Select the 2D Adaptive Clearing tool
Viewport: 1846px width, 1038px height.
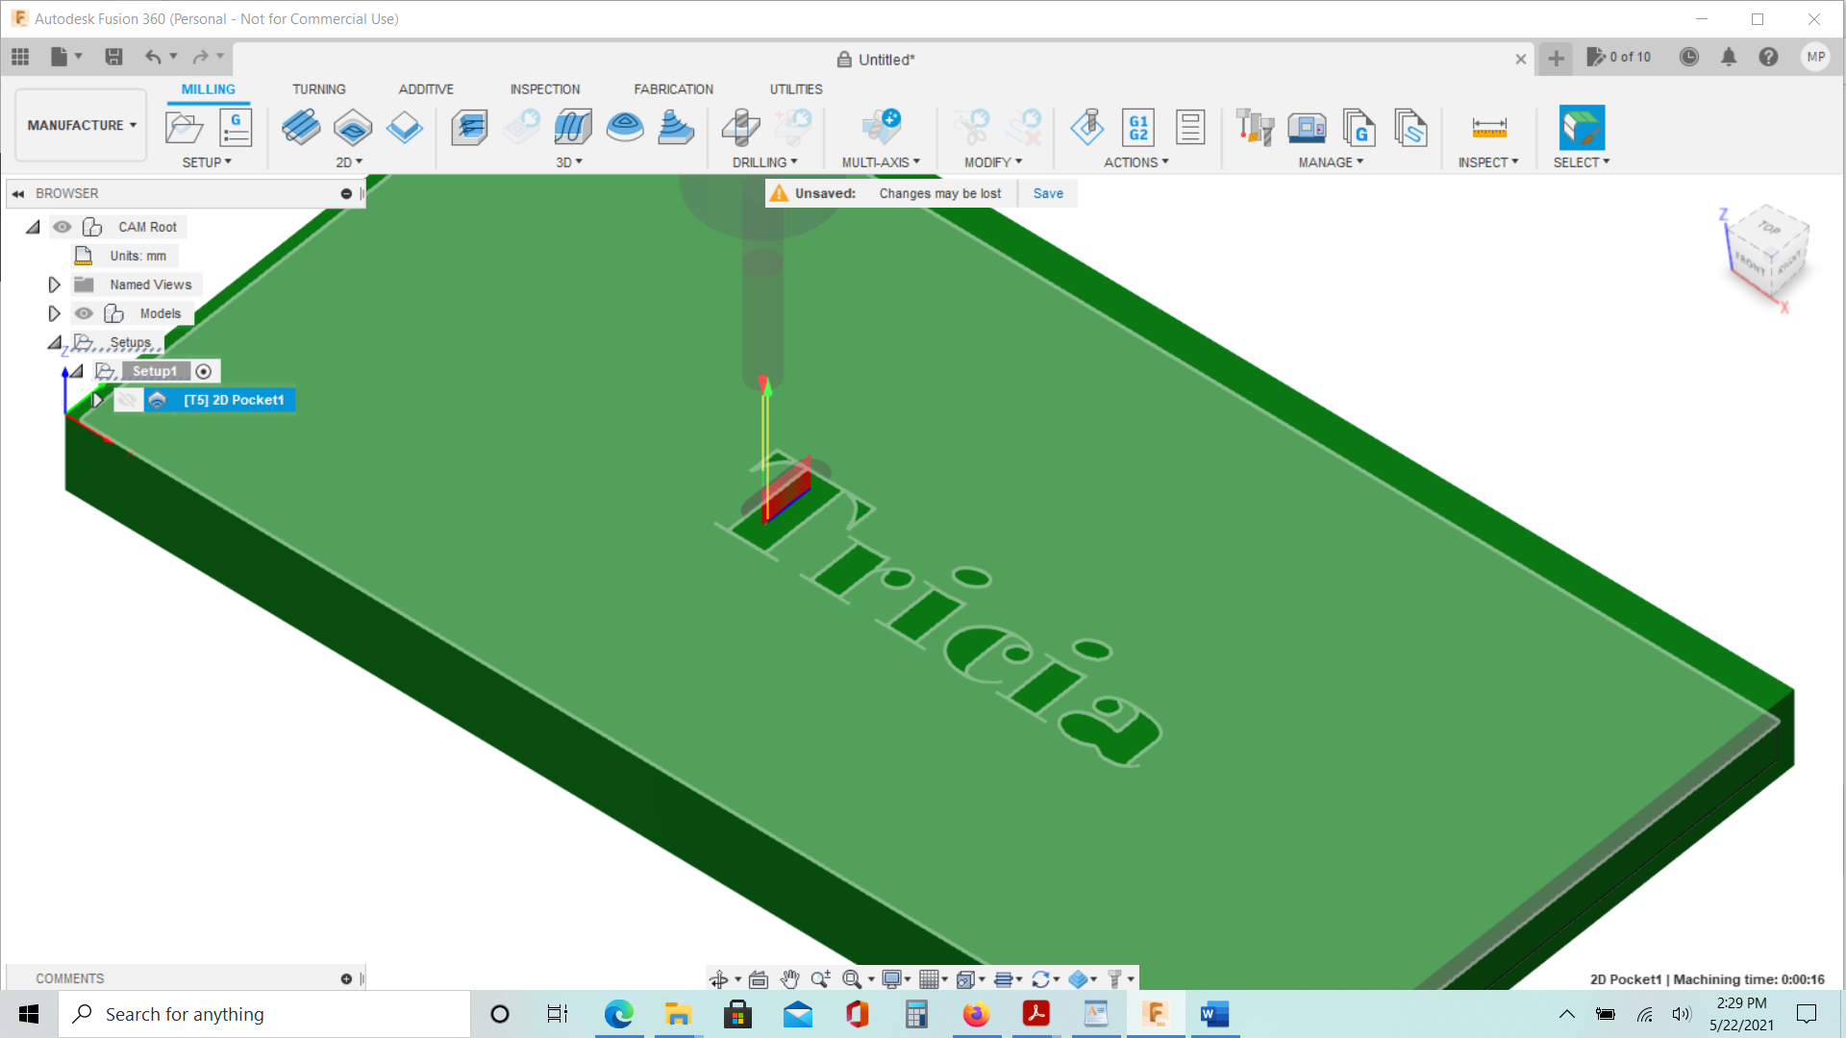tap(301, 127)
